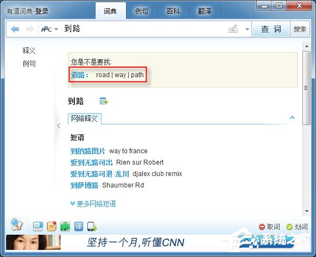Open the mobile download phone icon
This screenshot has width=316, height=257.
pyautogui.click(x=92, y=227)
